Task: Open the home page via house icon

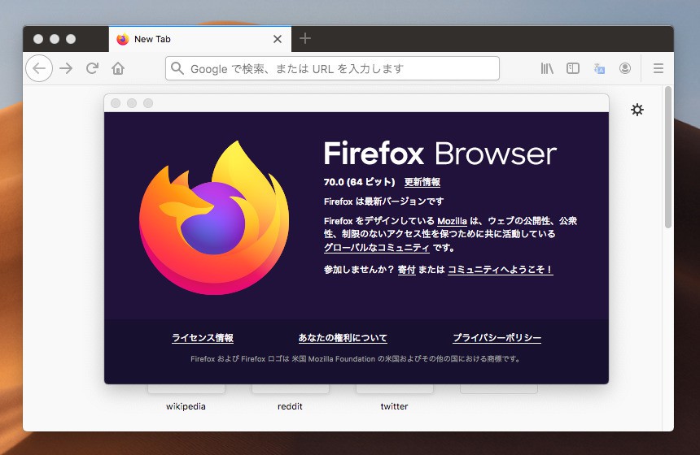Action: click(x=118, y=68)
